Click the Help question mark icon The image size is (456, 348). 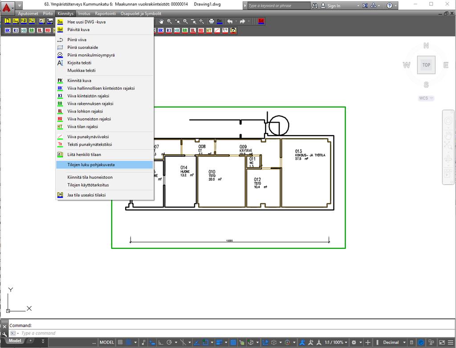[x=389, y=5]
